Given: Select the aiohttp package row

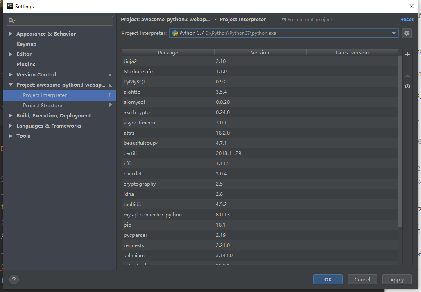Looking at the screenshot, I should coord(260,92).
